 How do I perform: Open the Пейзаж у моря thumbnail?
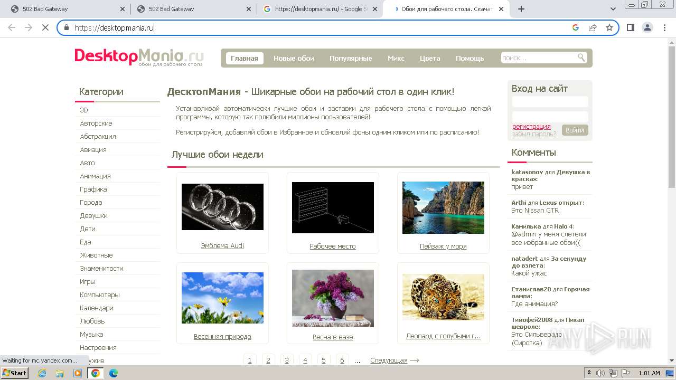[443, 207]
